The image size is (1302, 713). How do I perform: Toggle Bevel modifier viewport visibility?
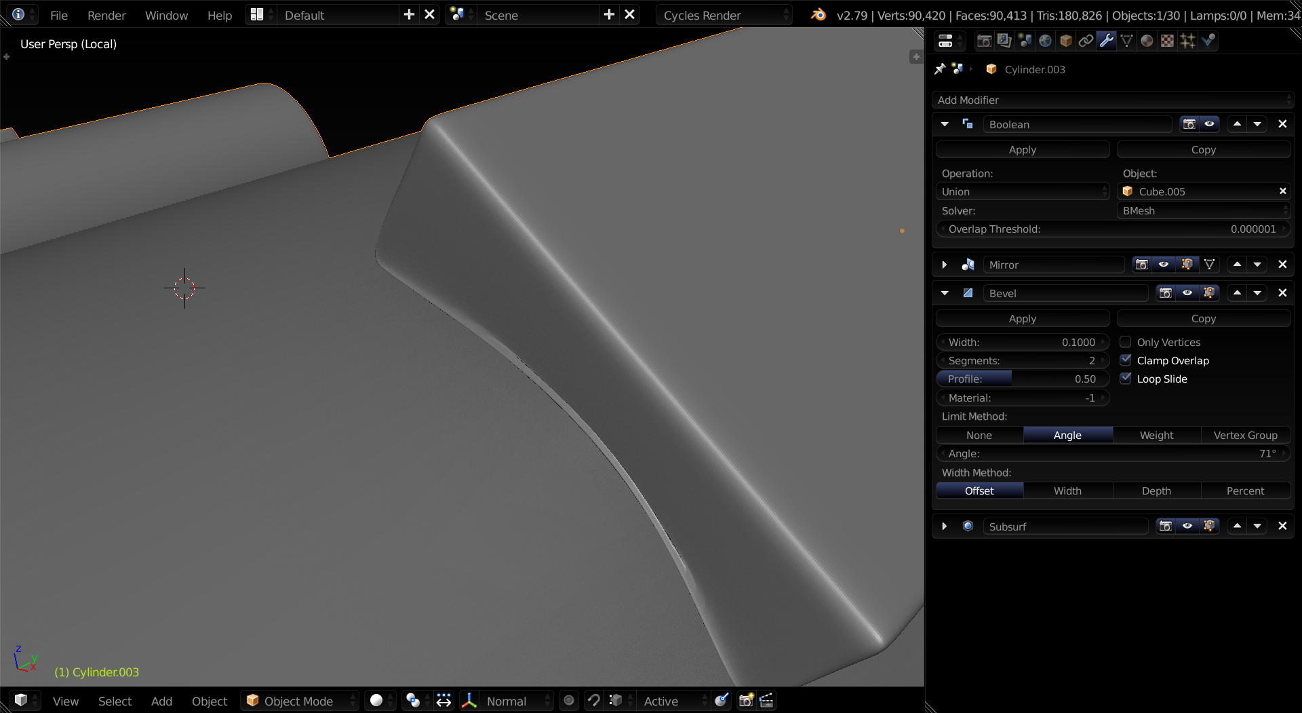(x=1187, y=293)
